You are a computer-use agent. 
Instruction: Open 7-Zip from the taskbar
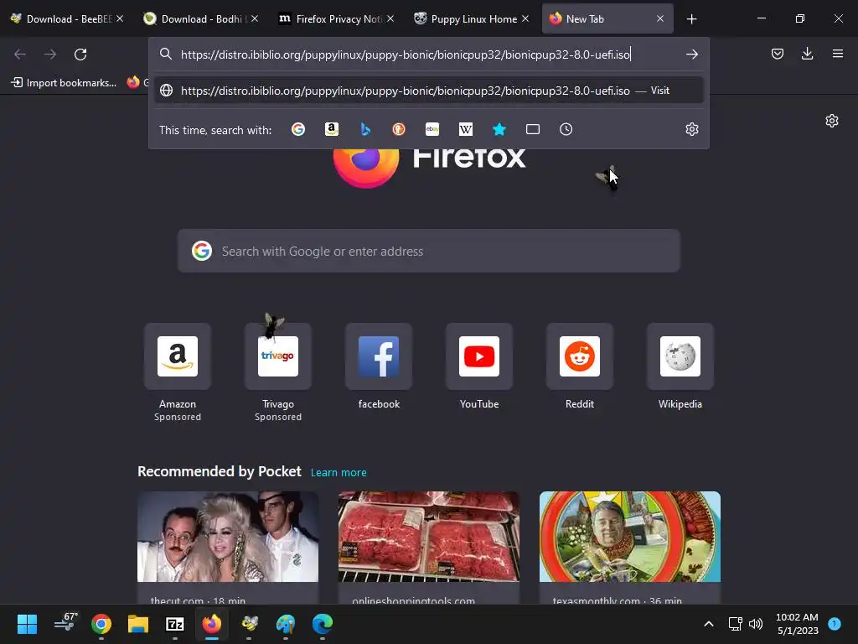[x=175, y=624]
